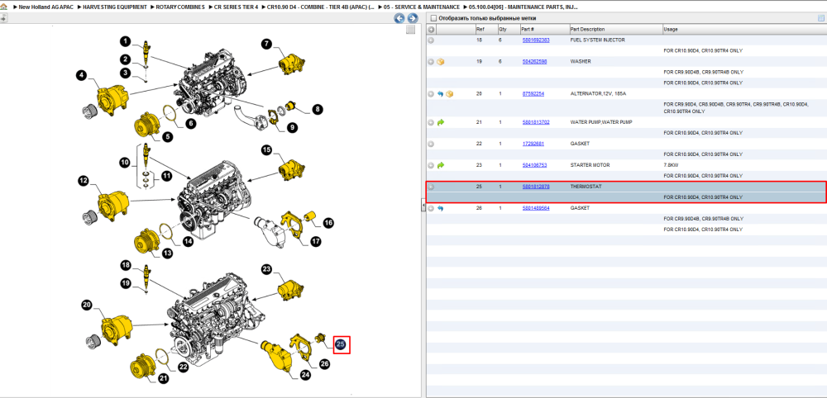
Task: Add WASHER row using circle icon
Action: (431, 62)
